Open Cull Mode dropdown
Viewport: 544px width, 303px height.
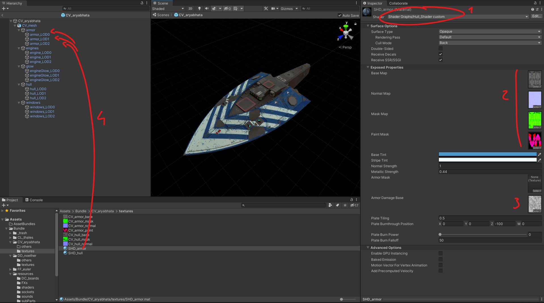click(490, 43)
